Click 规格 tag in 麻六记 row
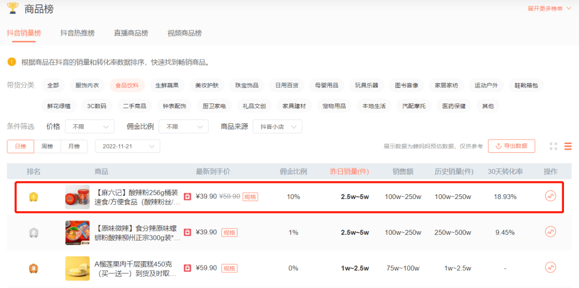The width and height of the screenshot is (579, 288). pyautogui.click(x=250, y=197)
